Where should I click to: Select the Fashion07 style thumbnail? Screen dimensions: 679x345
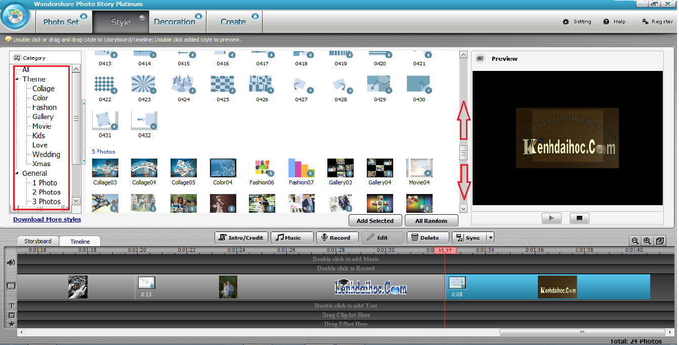(301, 168)
